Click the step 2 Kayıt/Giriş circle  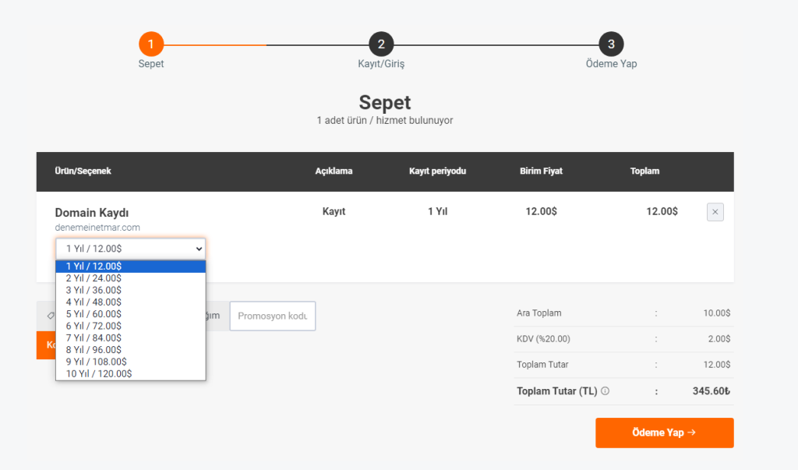tap(381, 44)
